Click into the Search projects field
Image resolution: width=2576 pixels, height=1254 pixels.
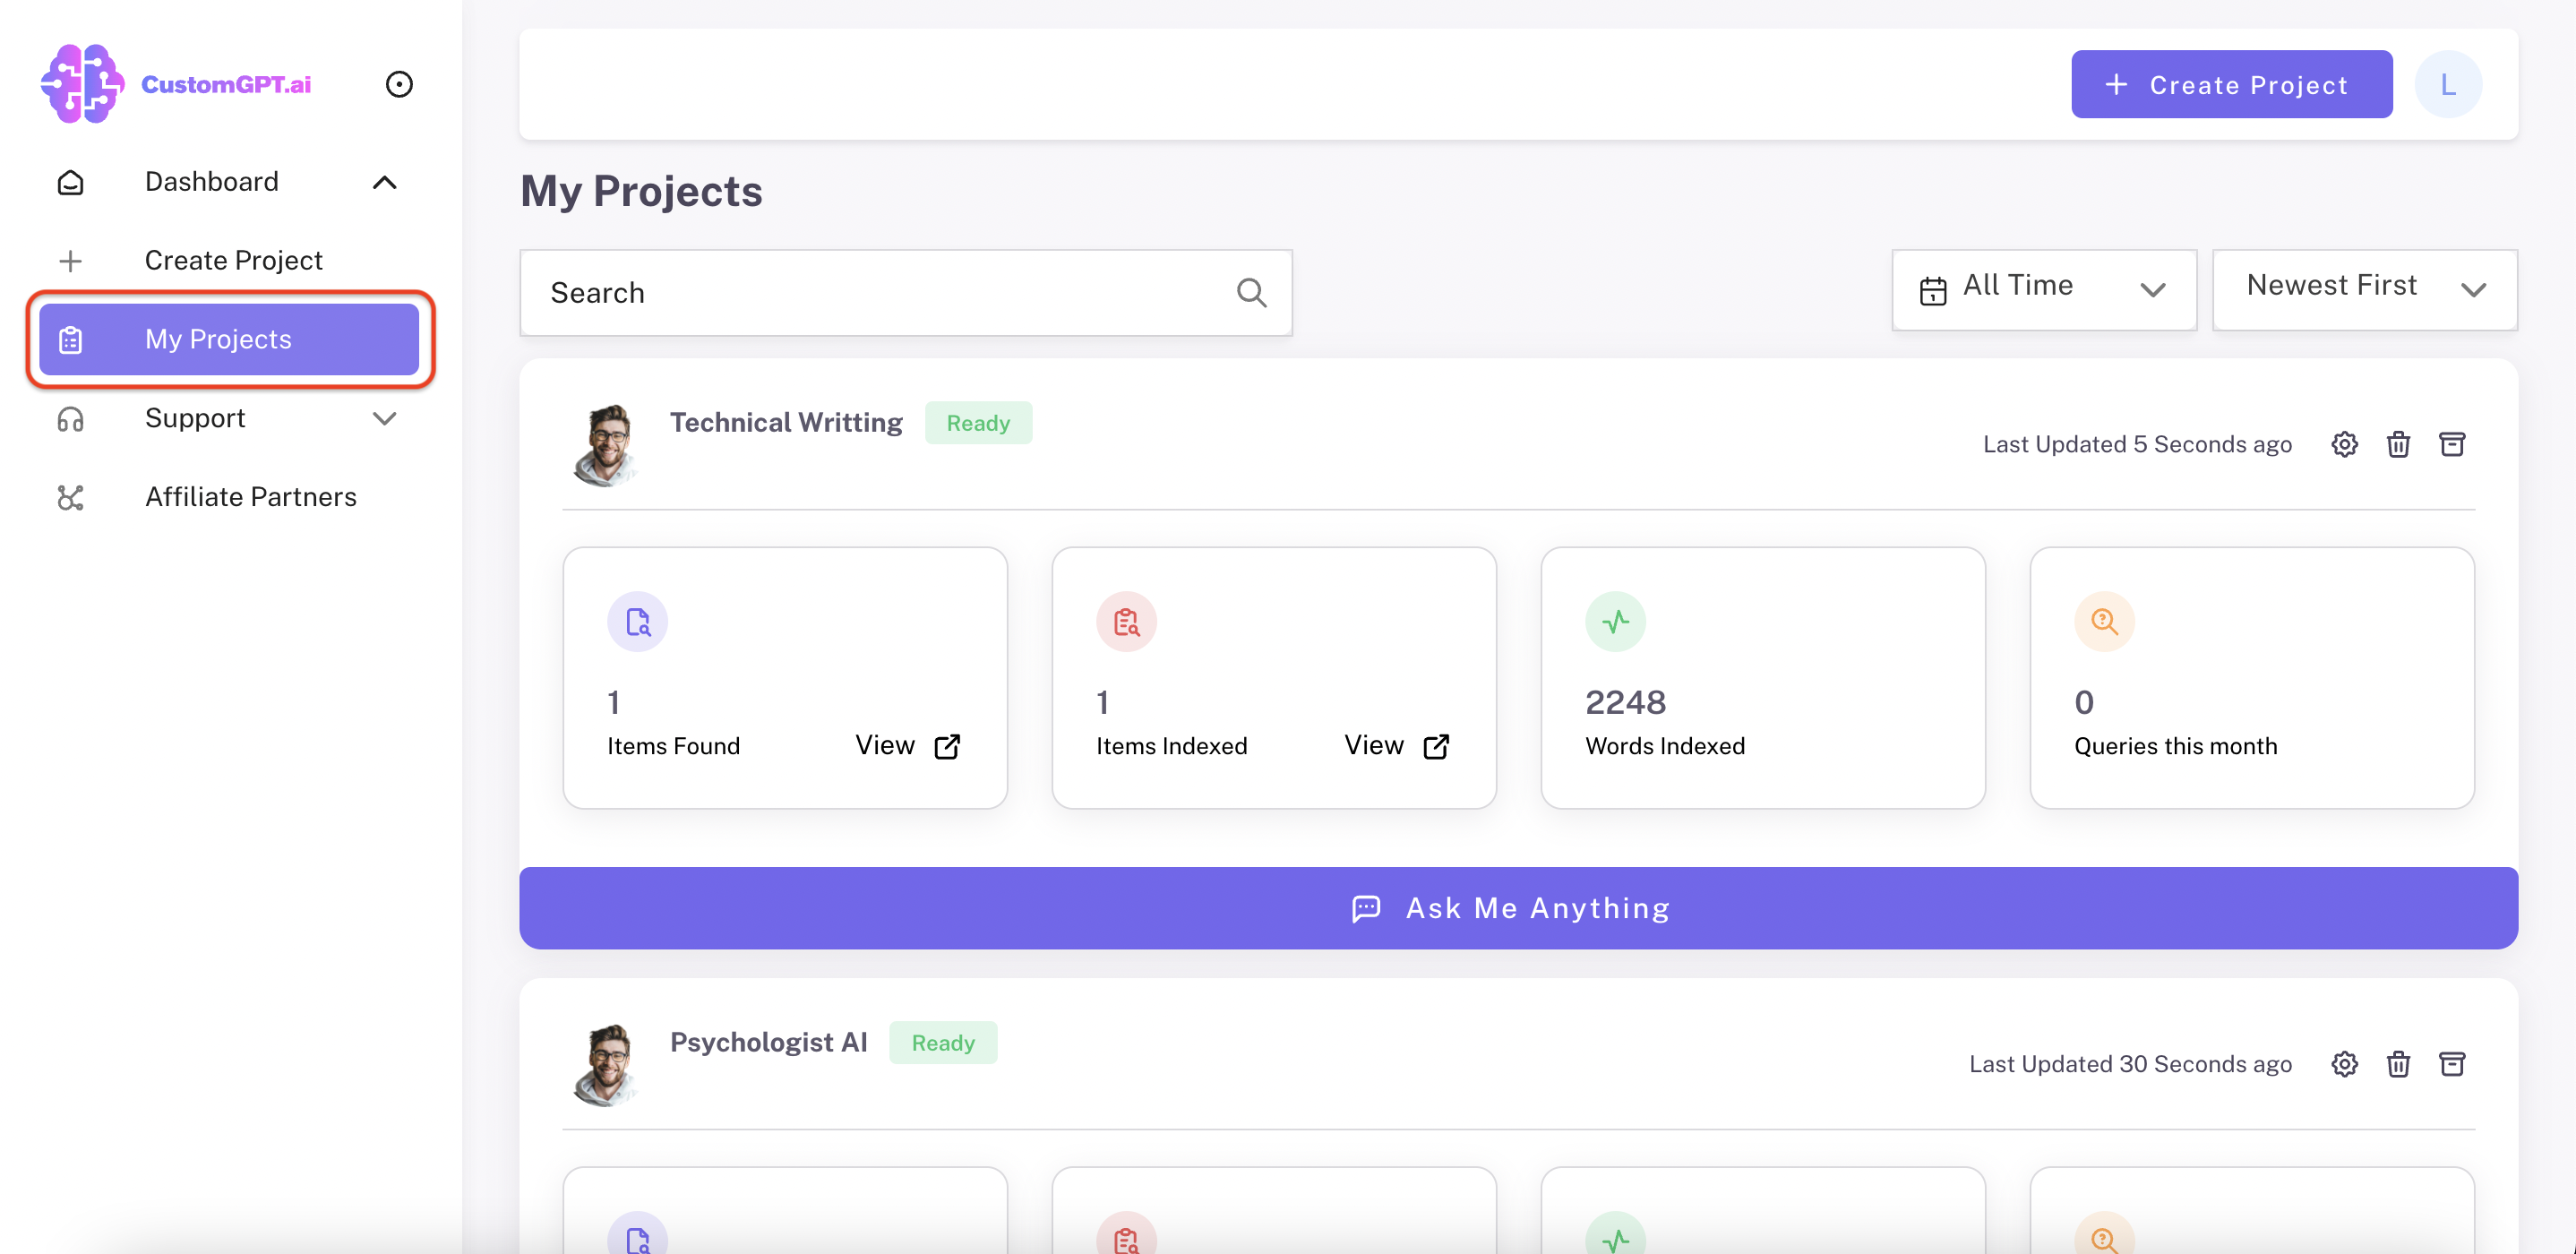[x=880, y=293]
